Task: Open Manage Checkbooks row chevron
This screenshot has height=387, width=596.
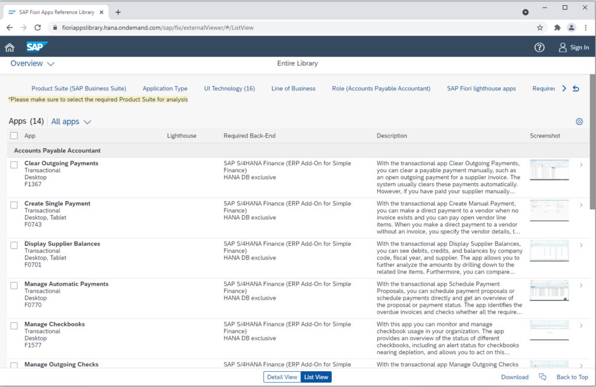Action: tap(581, 326)
